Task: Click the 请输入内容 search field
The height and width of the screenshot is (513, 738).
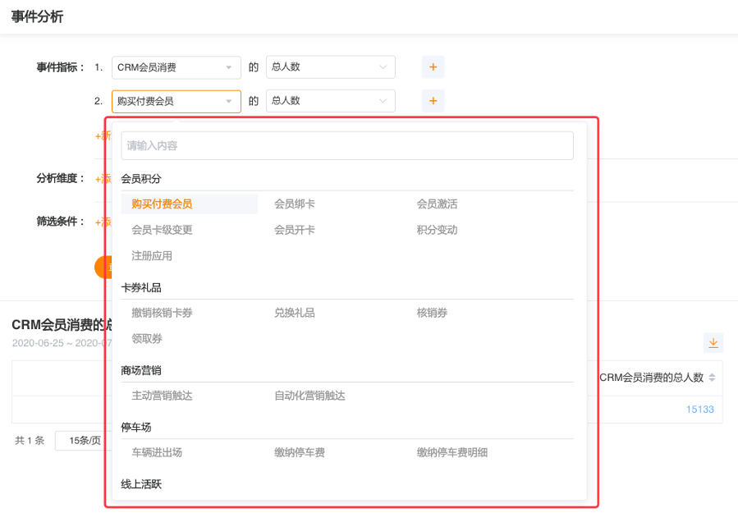Action: click(x=346, y=146)
